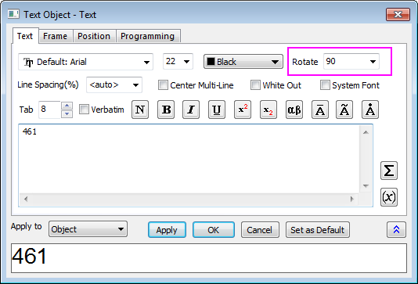Click the vertical scrollbar down arrow
Image resolution: width=418 pixels, height=284 pixels.
coord(366,186)
